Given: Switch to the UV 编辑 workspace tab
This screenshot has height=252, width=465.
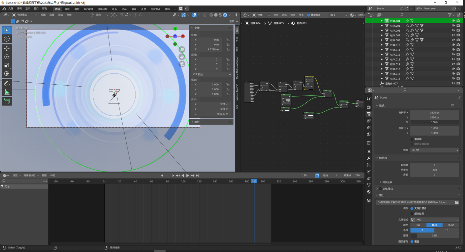Looking at the screenshot, I should click(x=88, y=9).
